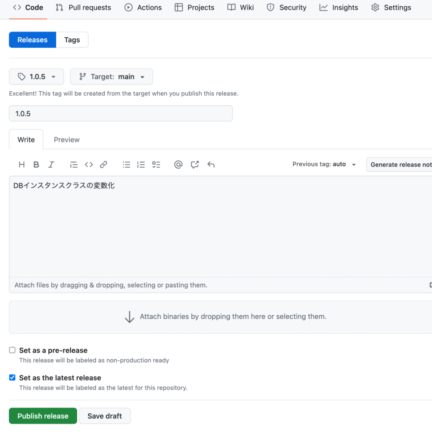Image resolution: width=432 pixels, height=434 pixels.
Task: Enable the pre-release checkbox
Action: pos(12,350)
